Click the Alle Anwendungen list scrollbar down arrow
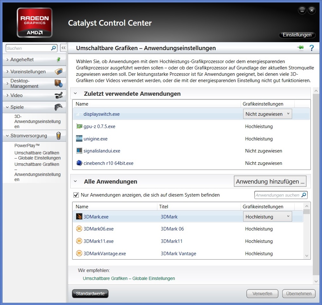The height and width of the screenshot is (305, 322). (x=307, y=256)
